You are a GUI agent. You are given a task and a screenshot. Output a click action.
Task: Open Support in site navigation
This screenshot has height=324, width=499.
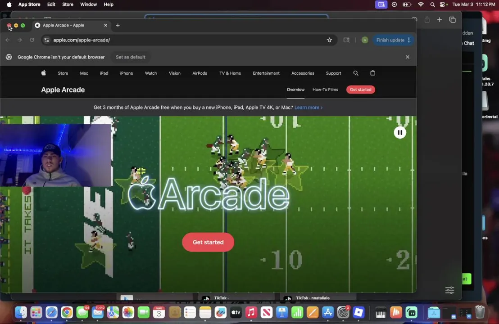coord(334,73)
